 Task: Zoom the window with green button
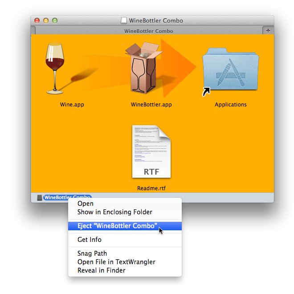[x=55, y=20]
